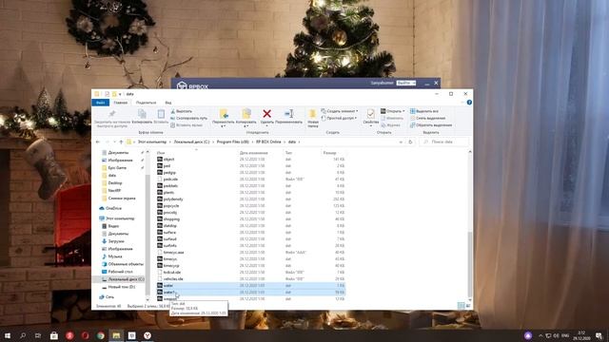Click the Локальный диск (C:) breadcrumb
This screenshot has width=609, height=342.
[191, 142]
